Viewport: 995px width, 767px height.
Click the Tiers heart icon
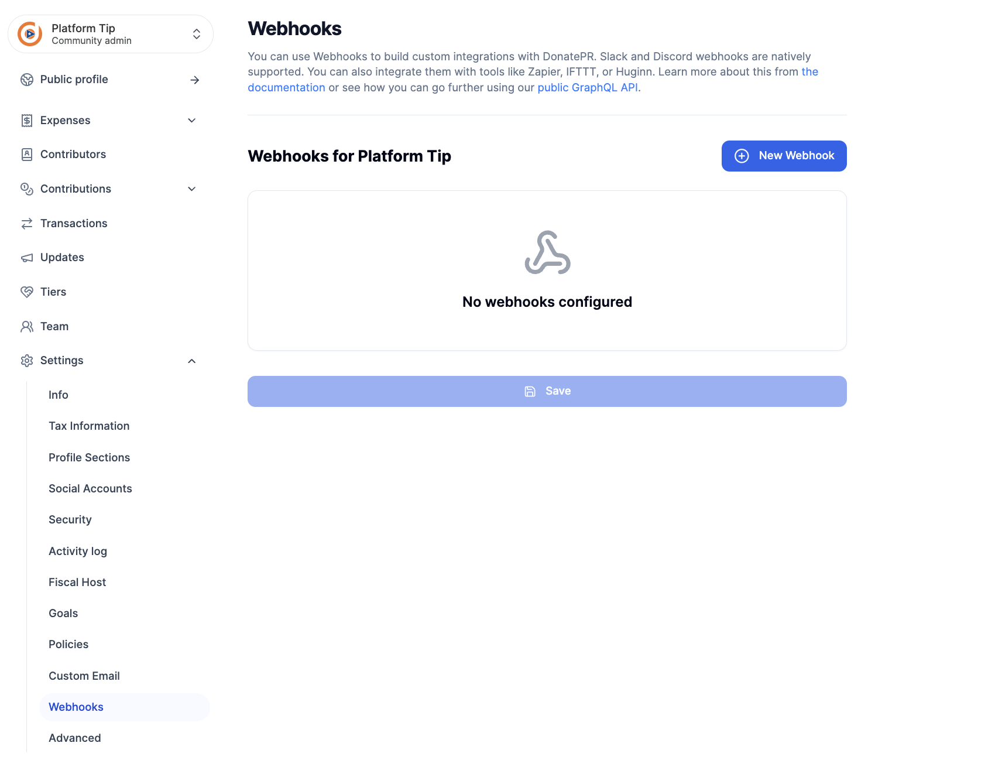pyautogui.click(x=27, y=292)
